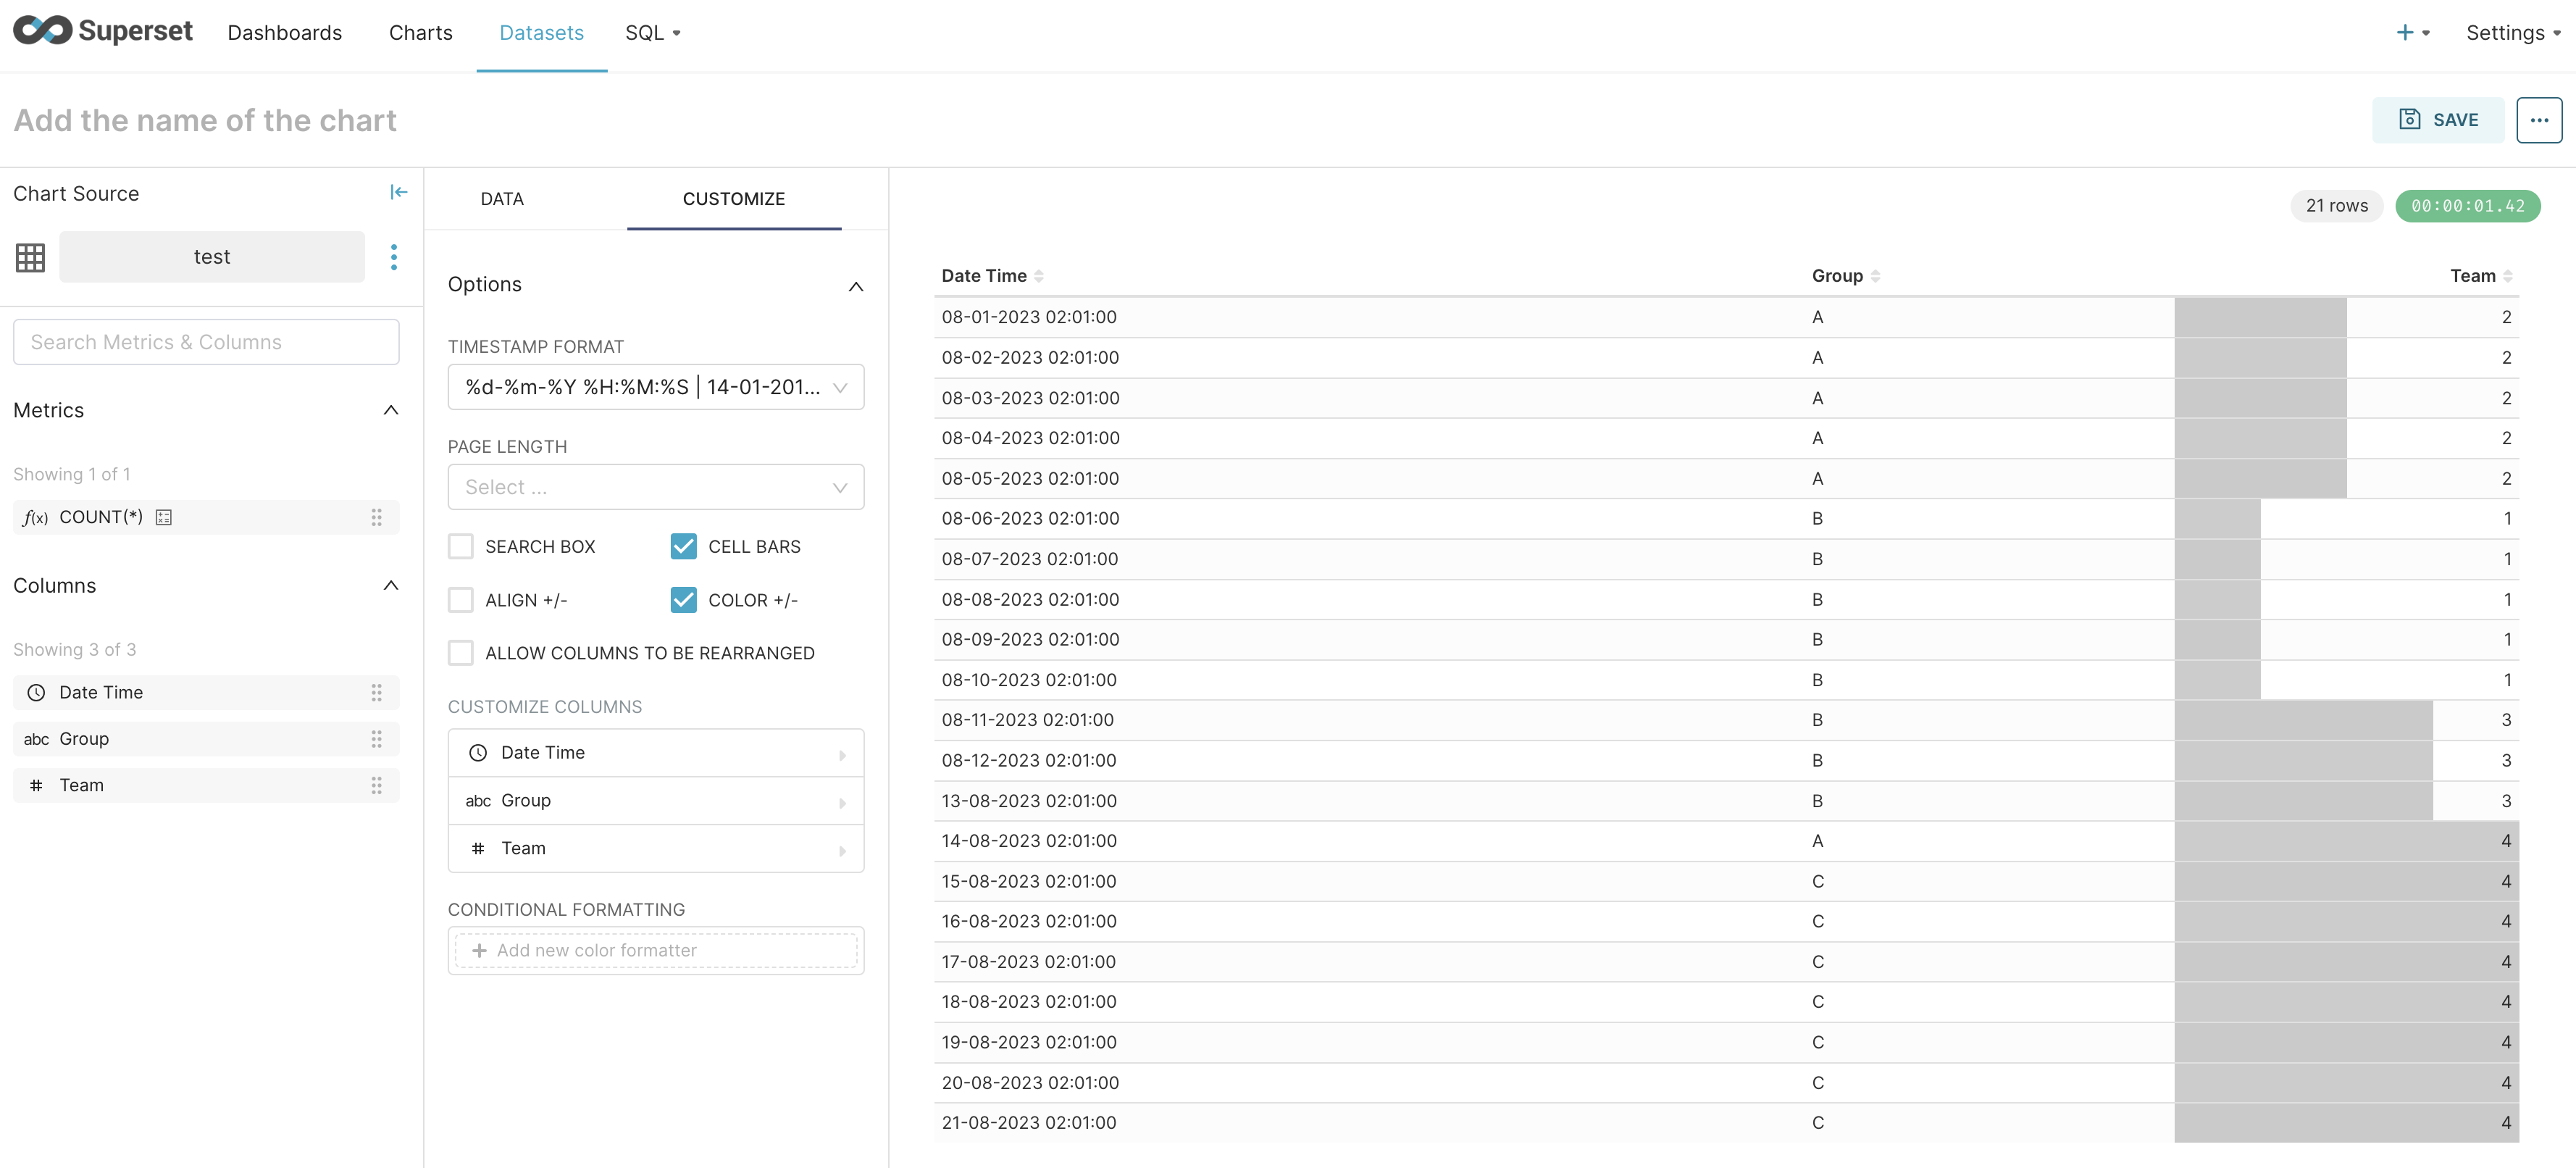This screenshot has width=2576, height=1168.
Task: Click the Search Metrics & Columns field
Action: (x=206, y=342)
